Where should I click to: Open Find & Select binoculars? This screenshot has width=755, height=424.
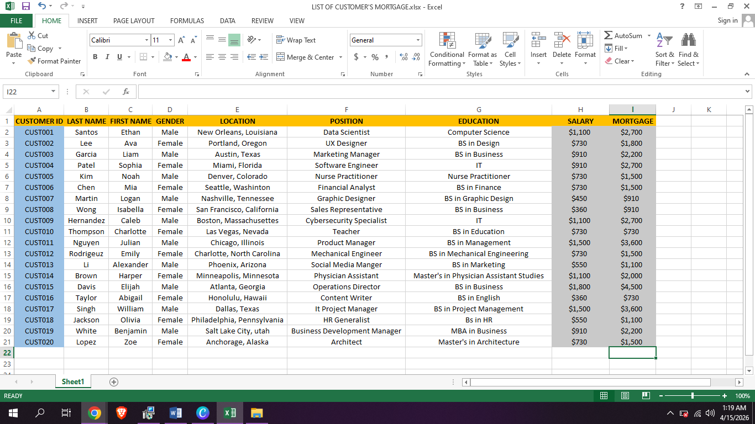point(688,49)
